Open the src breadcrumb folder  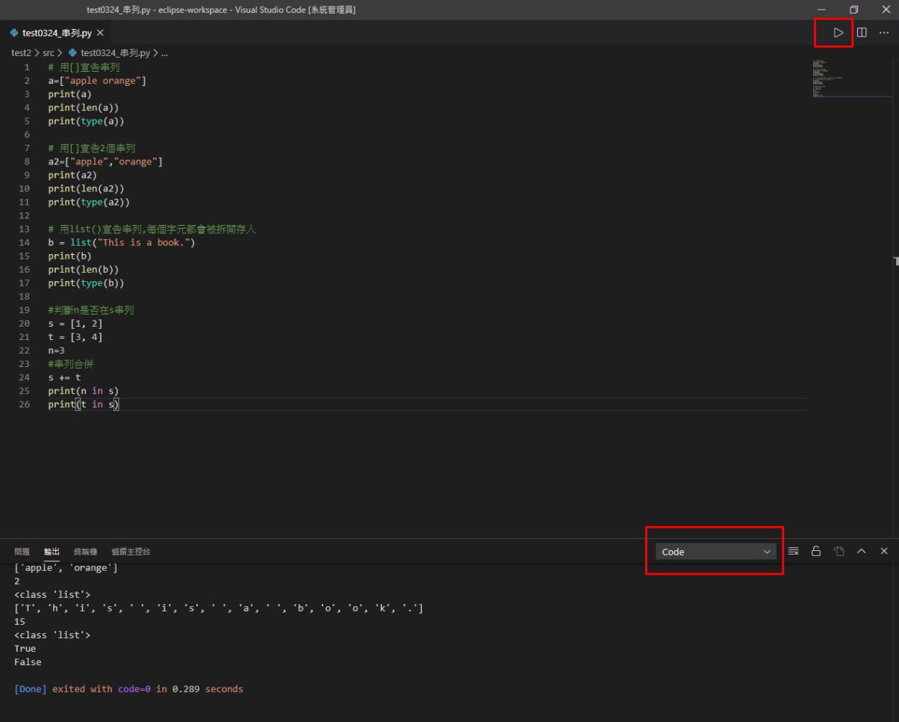point(49,53)
